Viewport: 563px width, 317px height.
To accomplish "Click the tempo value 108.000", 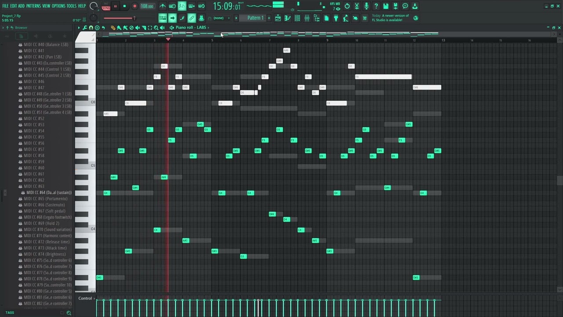I will pos(147,6).
